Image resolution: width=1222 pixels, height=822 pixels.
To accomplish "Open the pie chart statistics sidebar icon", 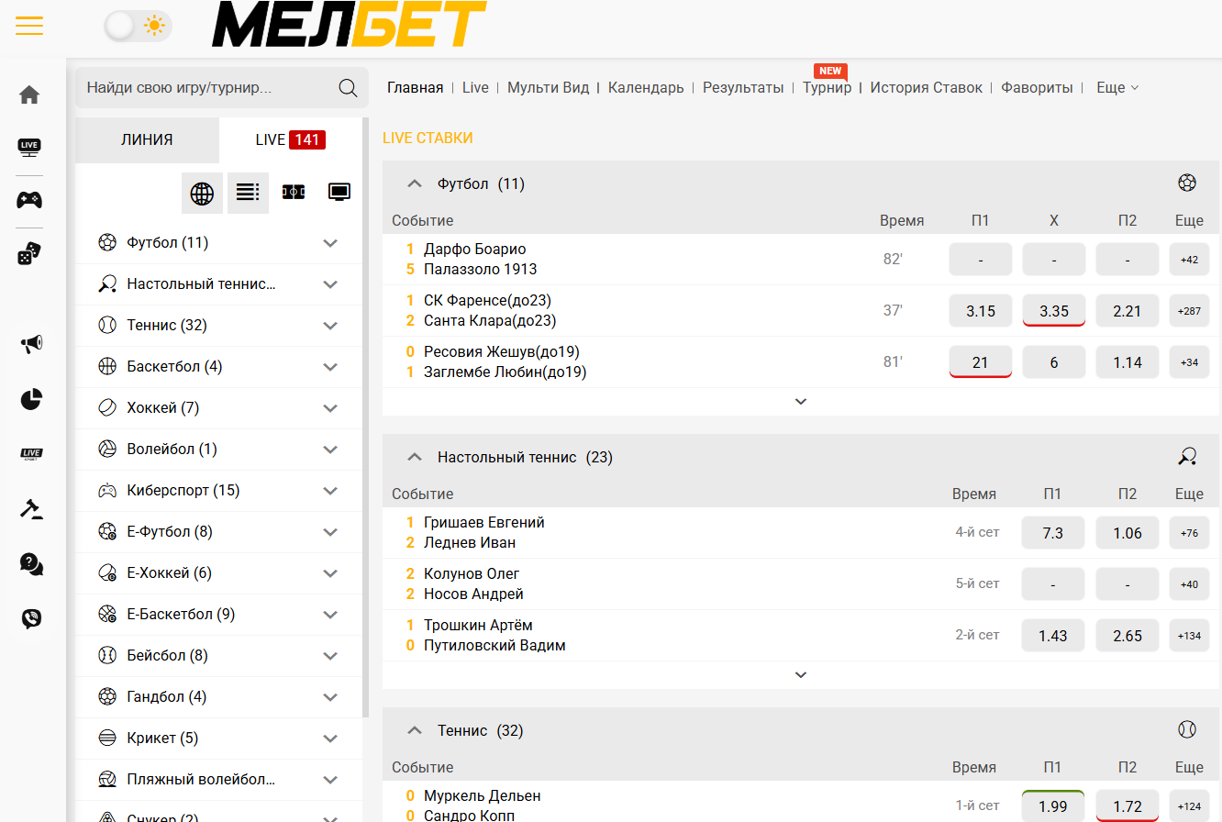I will [31, 399].
